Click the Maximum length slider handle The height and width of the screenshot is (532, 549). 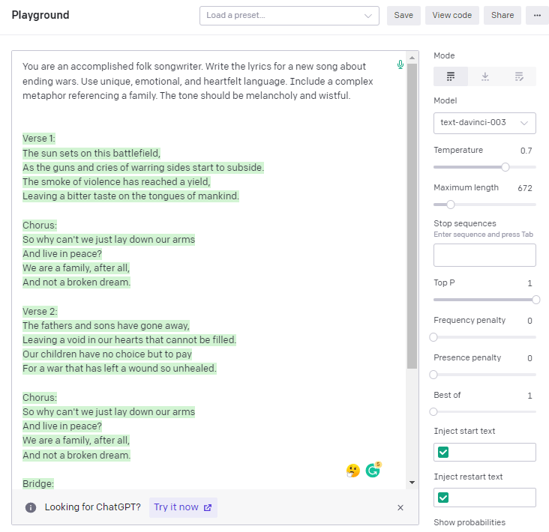[451, 205]
